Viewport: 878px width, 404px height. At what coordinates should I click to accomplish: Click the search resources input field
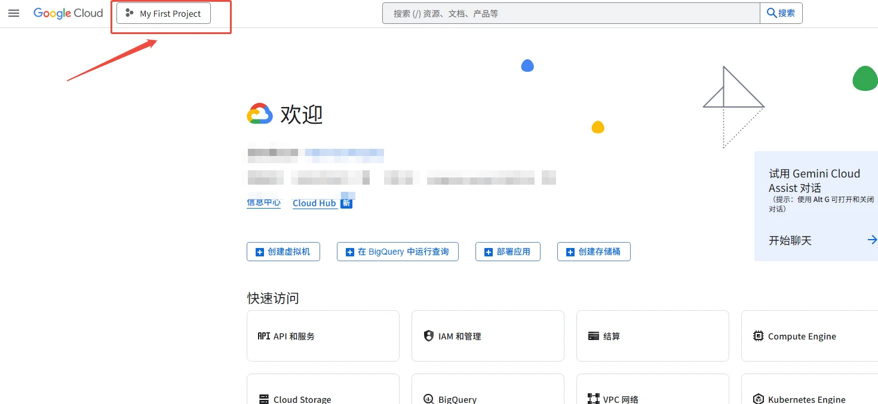tap(570, 13)
